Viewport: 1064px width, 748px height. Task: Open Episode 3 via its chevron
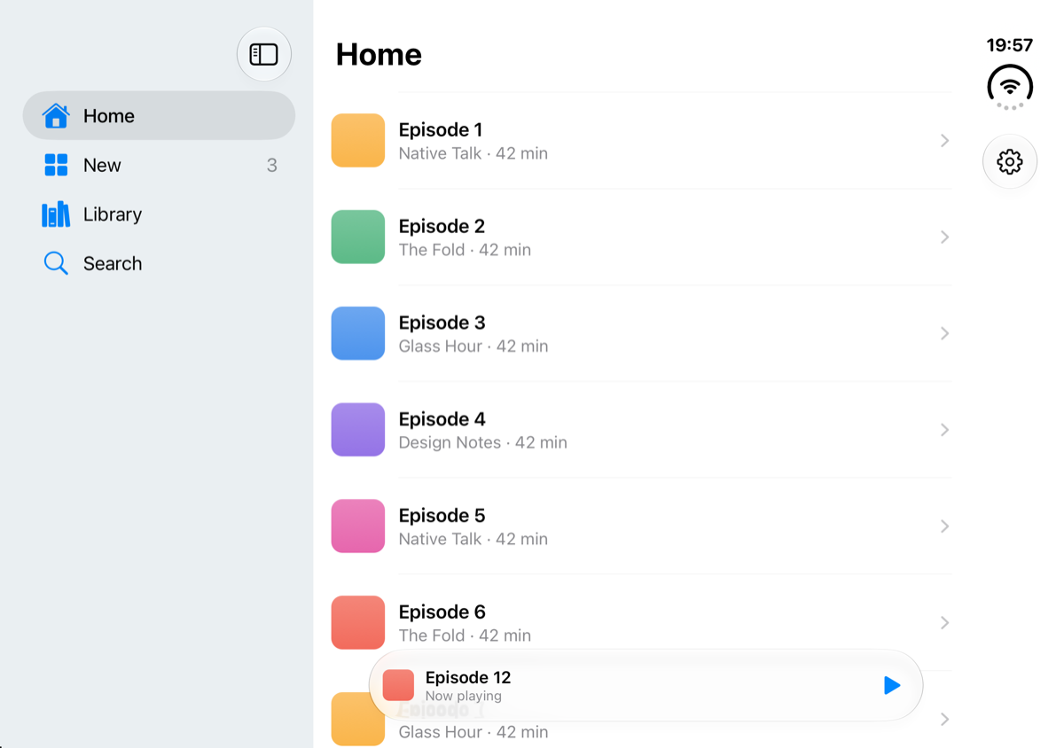point(944,333)
